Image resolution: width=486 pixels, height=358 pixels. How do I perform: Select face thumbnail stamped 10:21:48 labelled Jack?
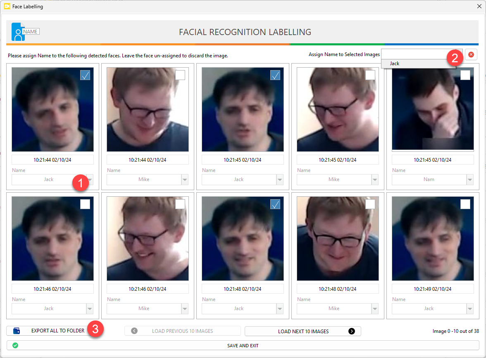tap(243, 238)
